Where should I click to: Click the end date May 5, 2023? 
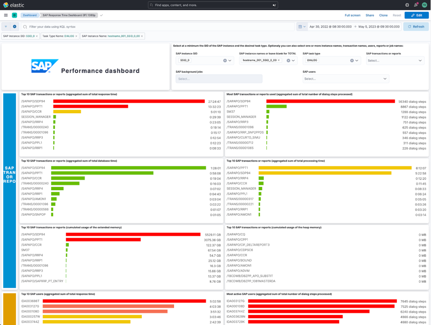pos(379,27)
